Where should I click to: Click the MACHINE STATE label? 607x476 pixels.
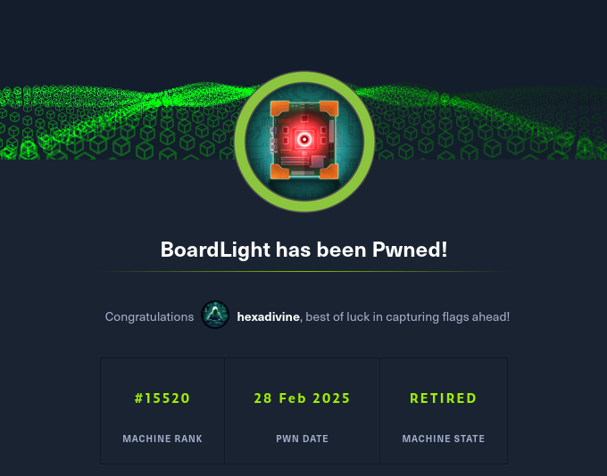444,439
